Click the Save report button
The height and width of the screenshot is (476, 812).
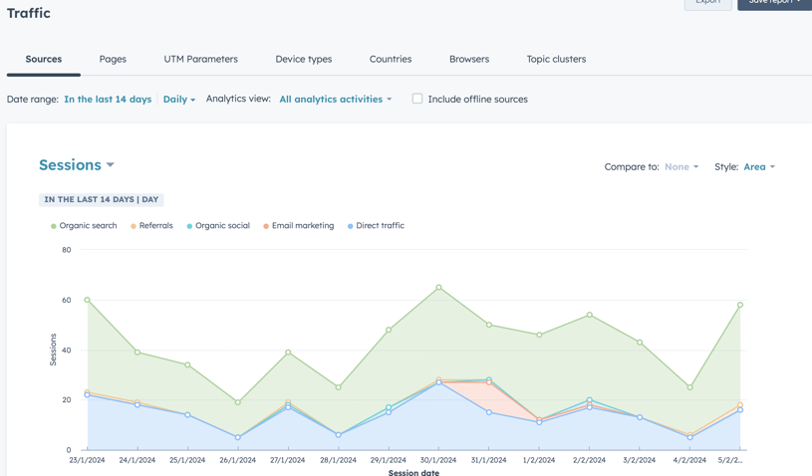[775, 3]
